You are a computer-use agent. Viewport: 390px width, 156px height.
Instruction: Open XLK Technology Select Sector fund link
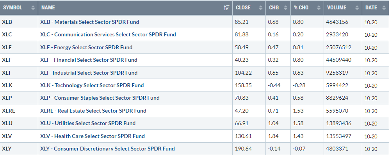92,85
